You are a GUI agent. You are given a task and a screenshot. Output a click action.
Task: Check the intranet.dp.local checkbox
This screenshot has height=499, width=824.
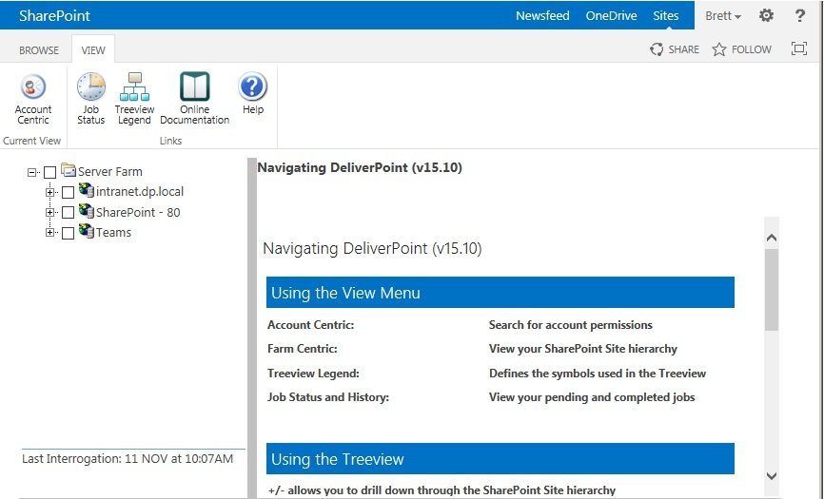pyautogui.click(x=68, y=193)
